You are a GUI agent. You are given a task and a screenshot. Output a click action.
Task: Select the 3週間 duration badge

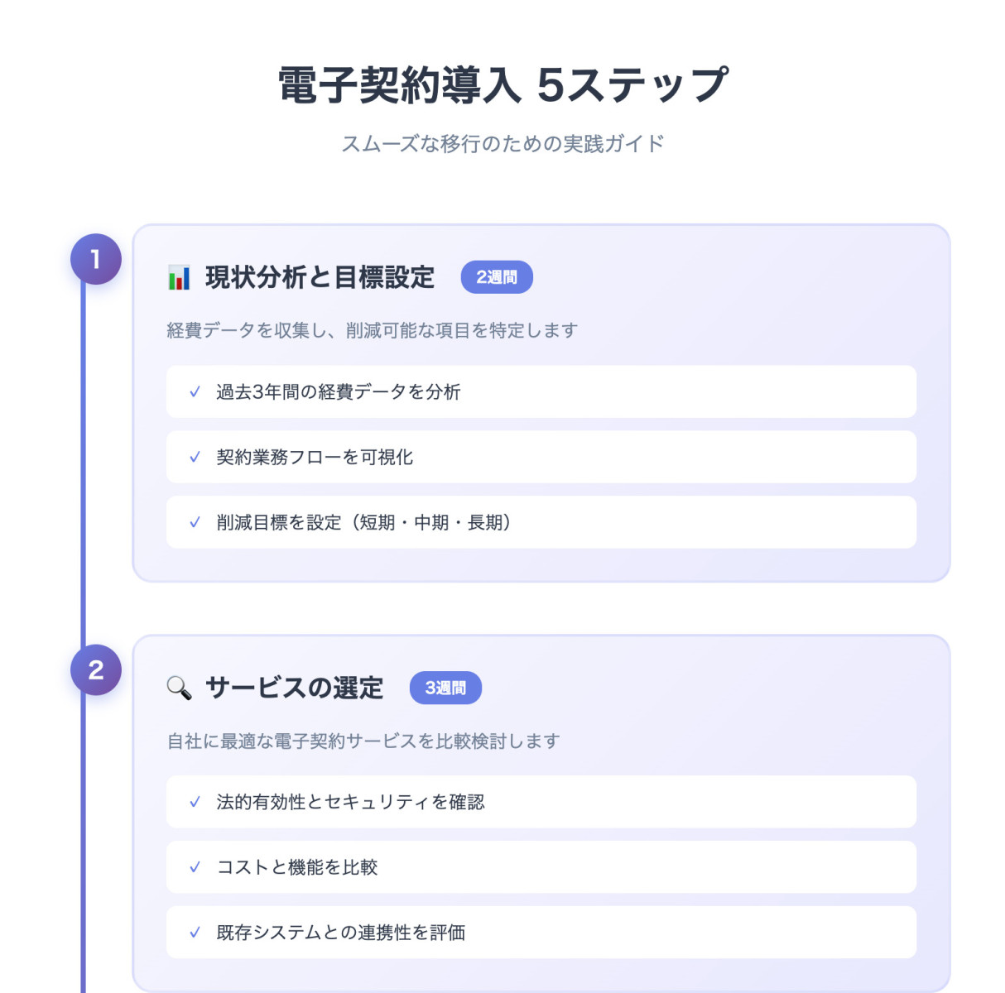pyautogui.click(x=445, y=688)
